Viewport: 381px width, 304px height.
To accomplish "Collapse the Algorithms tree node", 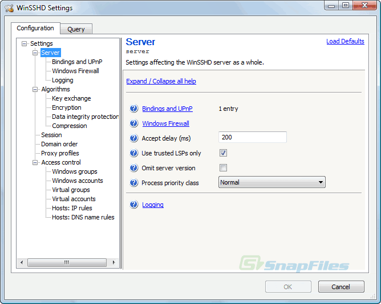I will (35, 89).
